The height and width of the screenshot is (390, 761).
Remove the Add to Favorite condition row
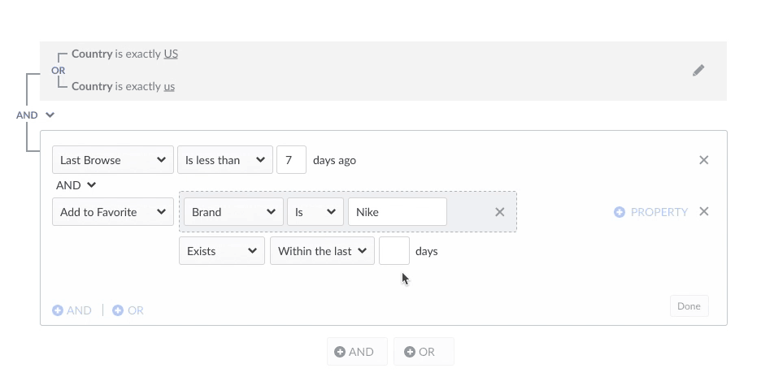tap(704, 212)
